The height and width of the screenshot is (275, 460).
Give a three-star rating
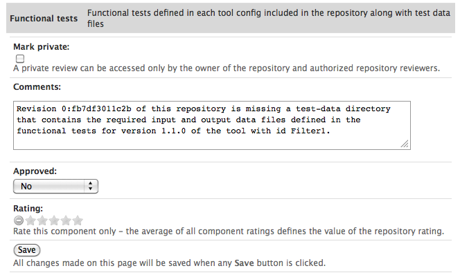point(54,220)
